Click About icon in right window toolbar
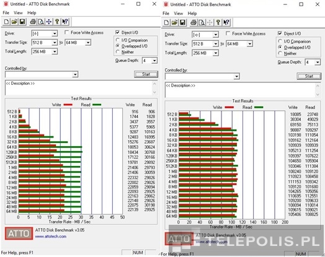 (x=218, y=22)
